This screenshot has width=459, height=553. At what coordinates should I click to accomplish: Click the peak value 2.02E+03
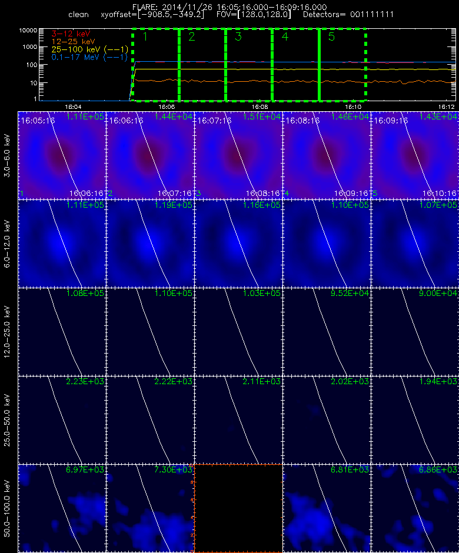(350, 381)
